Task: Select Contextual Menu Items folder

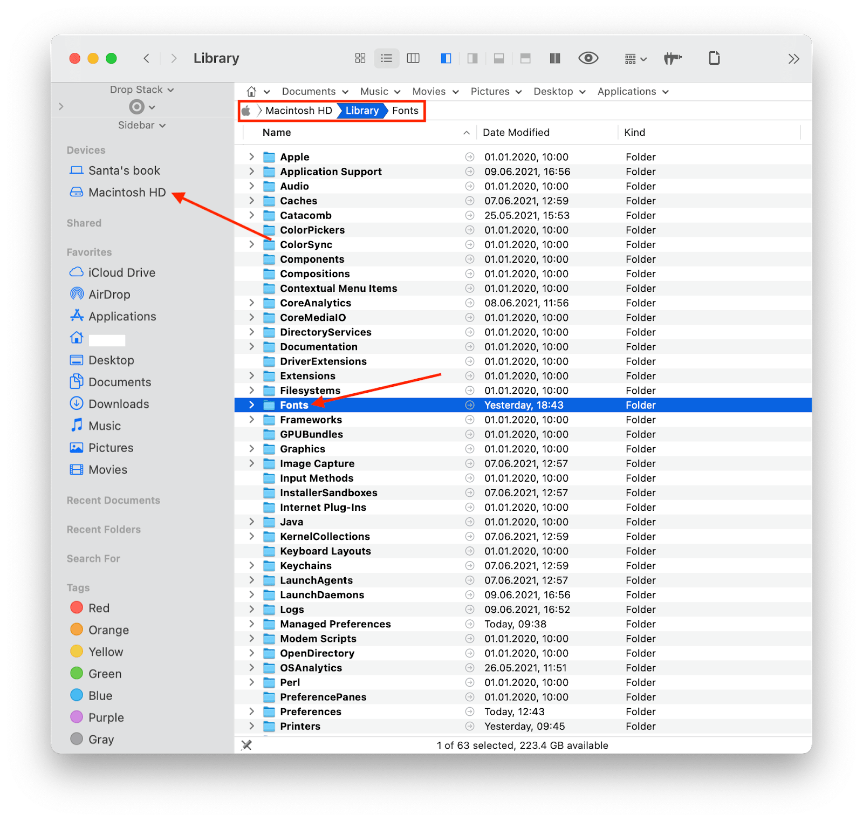Action: pyautogui.click(x=523, y=289)
